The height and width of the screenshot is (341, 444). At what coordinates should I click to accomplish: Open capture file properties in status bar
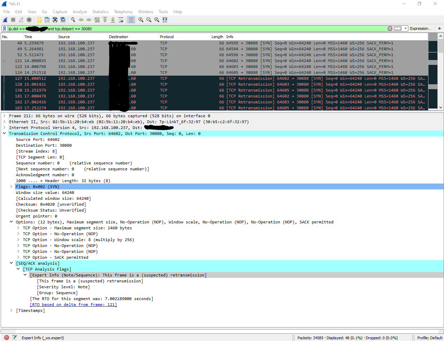pos(15,338)
